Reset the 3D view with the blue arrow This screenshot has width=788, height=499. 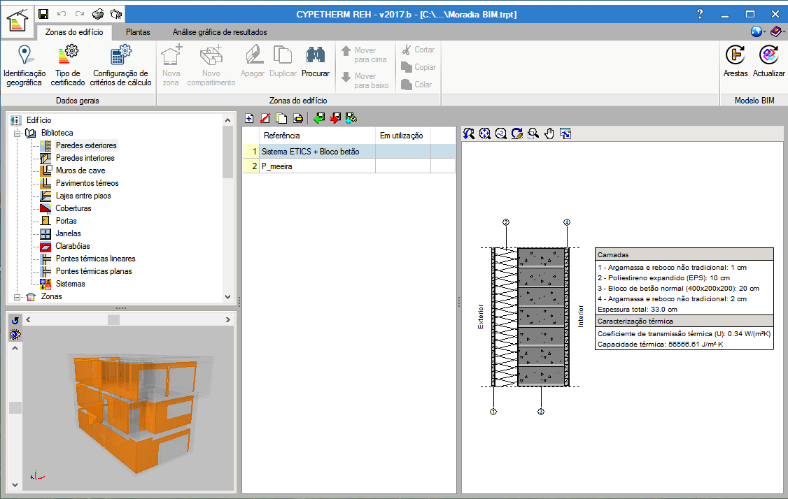[x=15, y=320]
